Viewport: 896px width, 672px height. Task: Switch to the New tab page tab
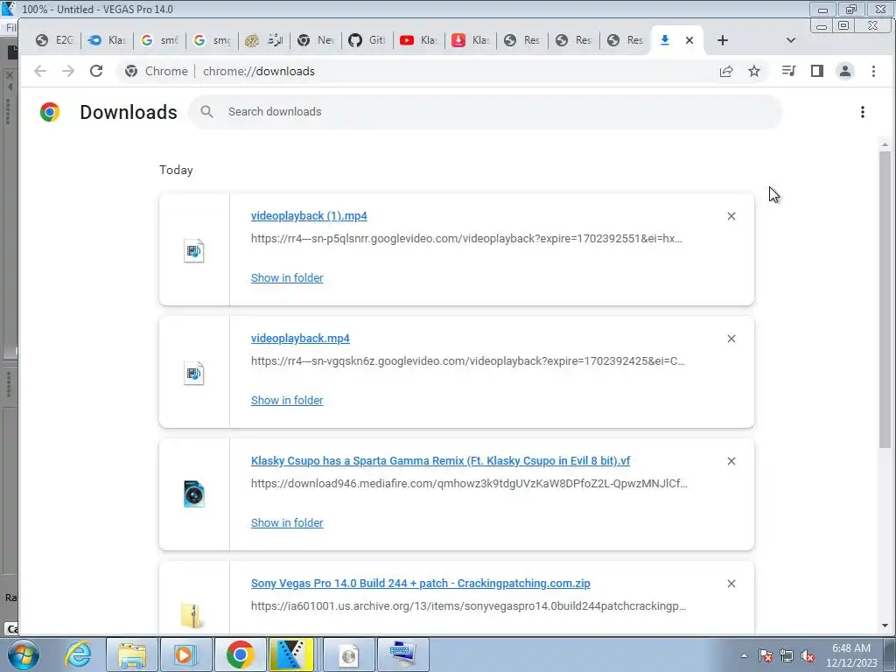315,40
